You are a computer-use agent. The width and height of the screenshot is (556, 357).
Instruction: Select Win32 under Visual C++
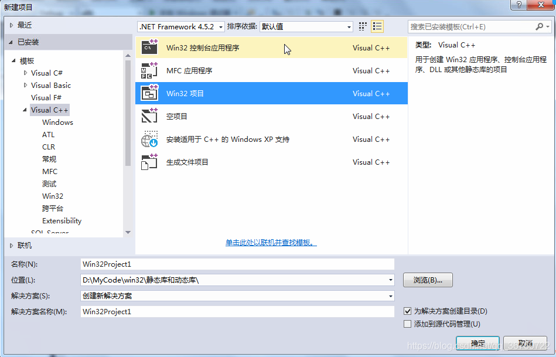(x=53, y=196)
